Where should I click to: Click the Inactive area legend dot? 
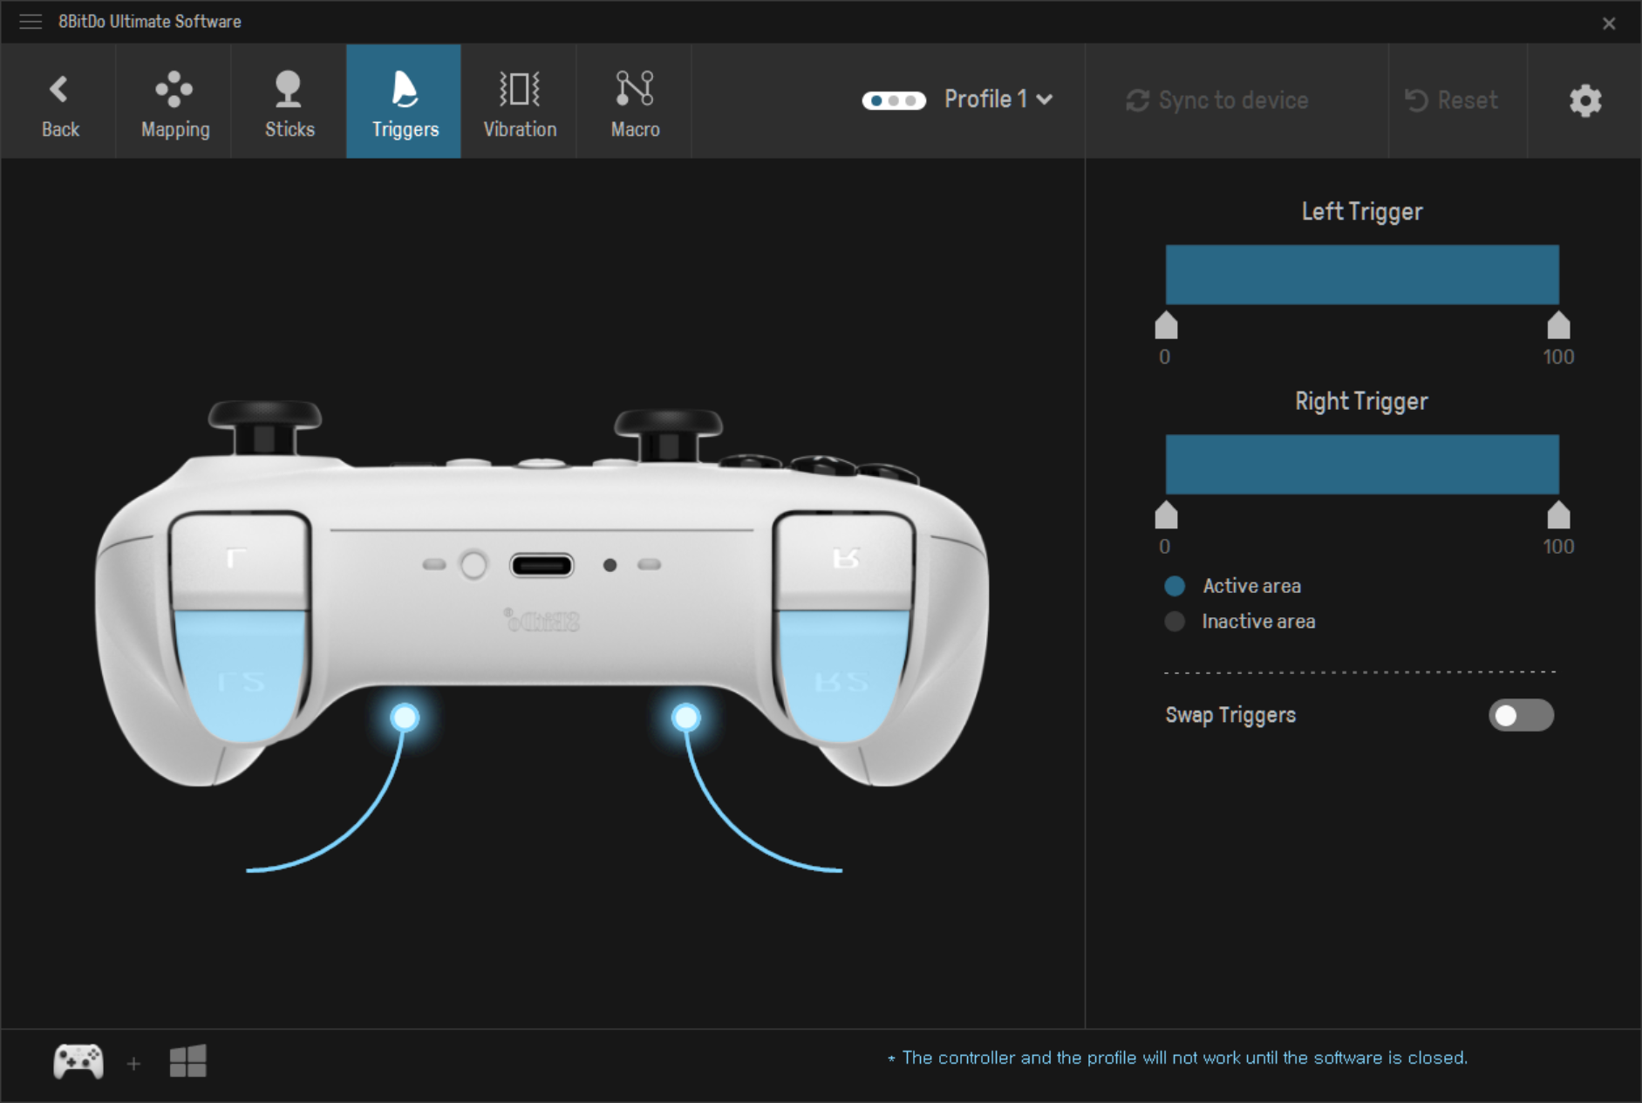point(1175,622)
